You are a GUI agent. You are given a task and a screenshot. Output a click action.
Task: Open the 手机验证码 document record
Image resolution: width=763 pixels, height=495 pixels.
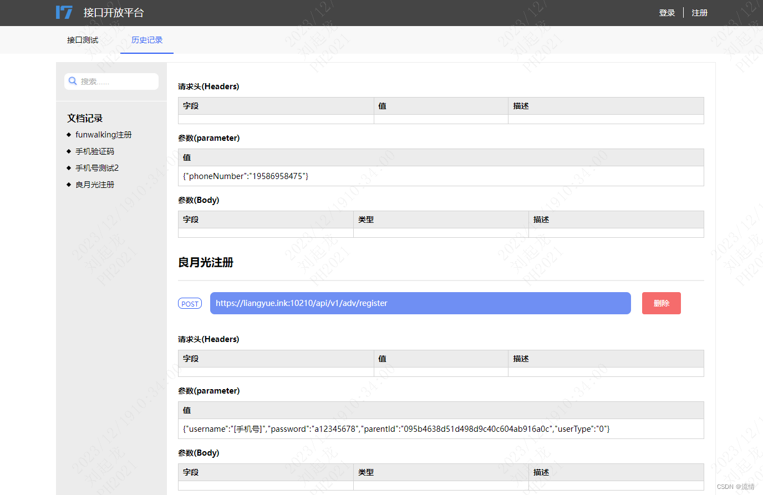tap(94, 151)
